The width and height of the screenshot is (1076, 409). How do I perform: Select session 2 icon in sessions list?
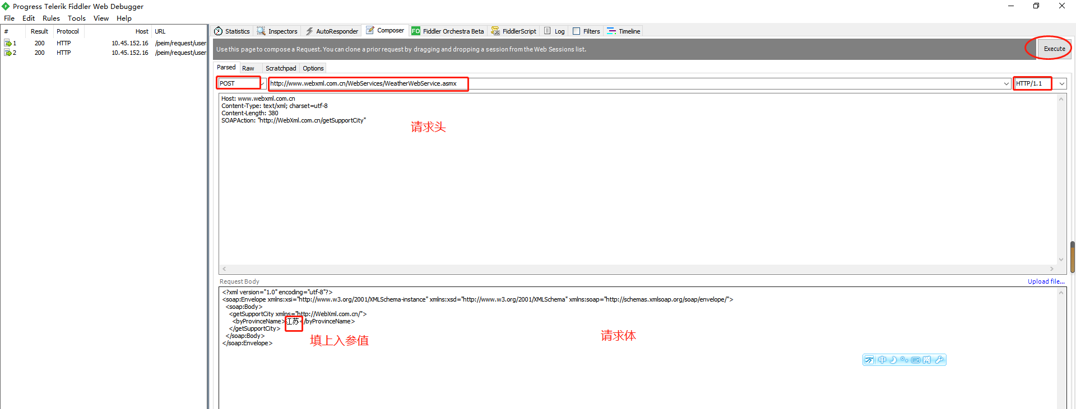click(x=8, y=53)
